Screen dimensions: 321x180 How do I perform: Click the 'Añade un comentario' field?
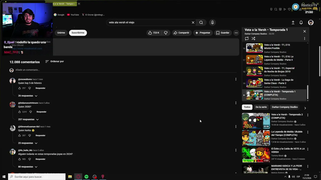(x=125, y=70)
